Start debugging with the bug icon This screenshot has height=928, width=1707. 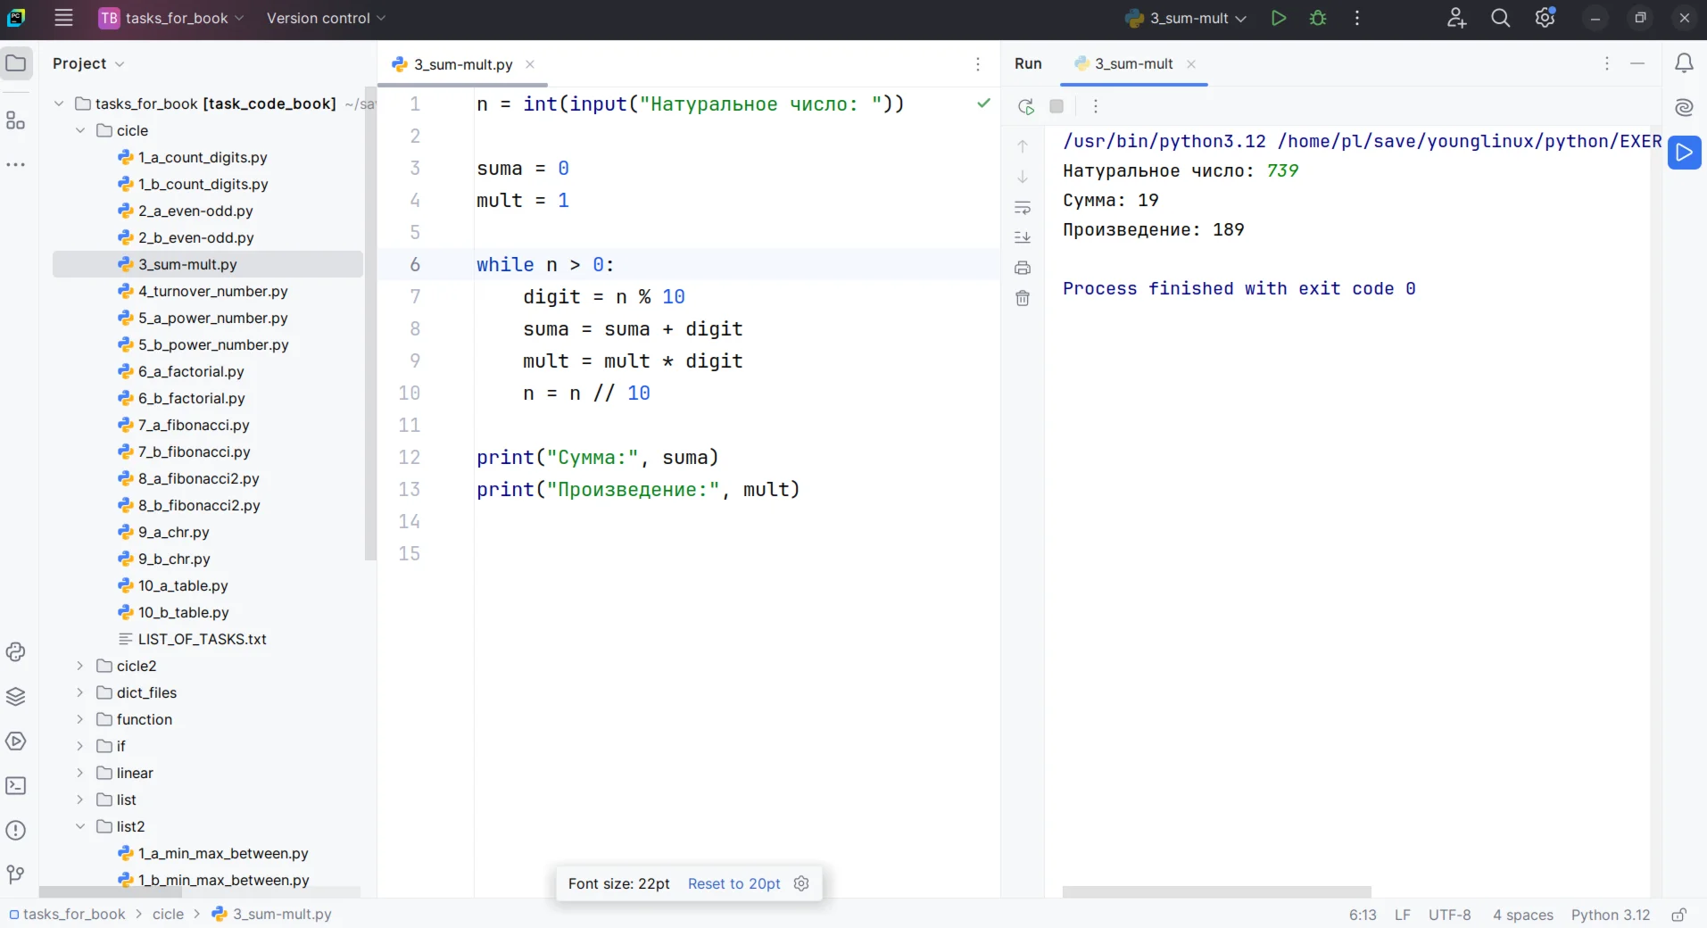[1318, 18]
